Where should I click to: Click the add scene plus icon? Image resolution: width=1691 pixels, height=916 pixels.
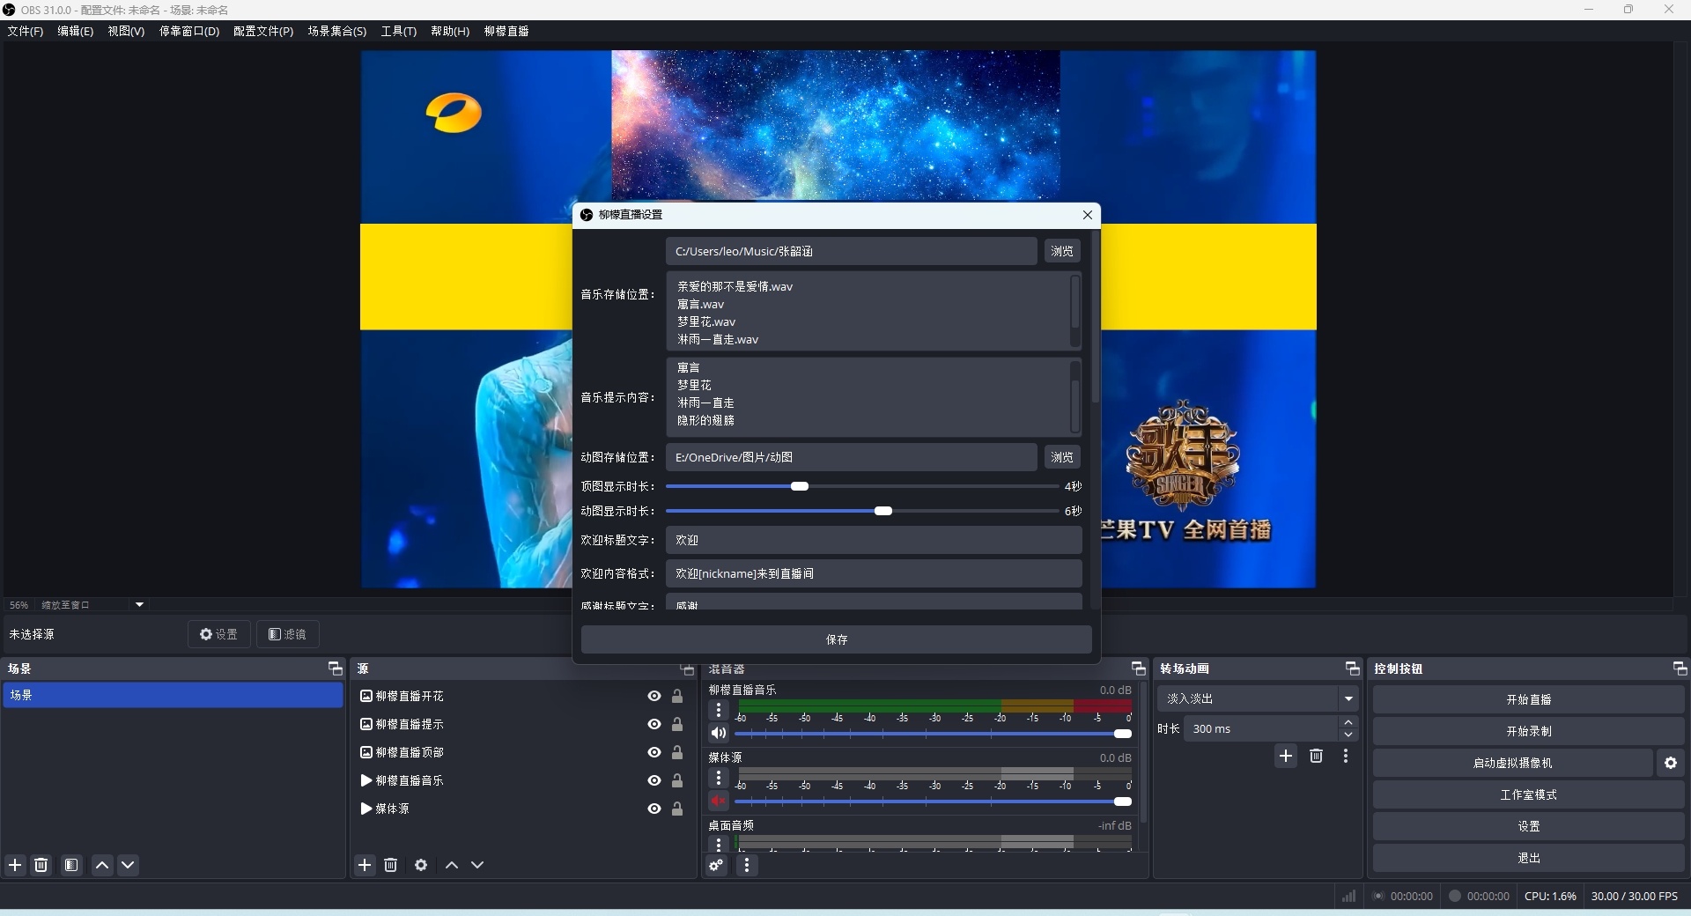(x=15, y=865)
